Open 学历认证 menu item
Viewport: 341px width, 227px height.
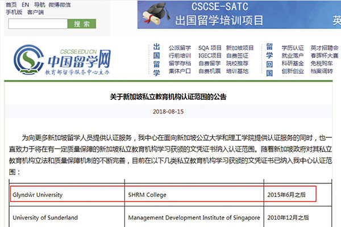[293, 48]
